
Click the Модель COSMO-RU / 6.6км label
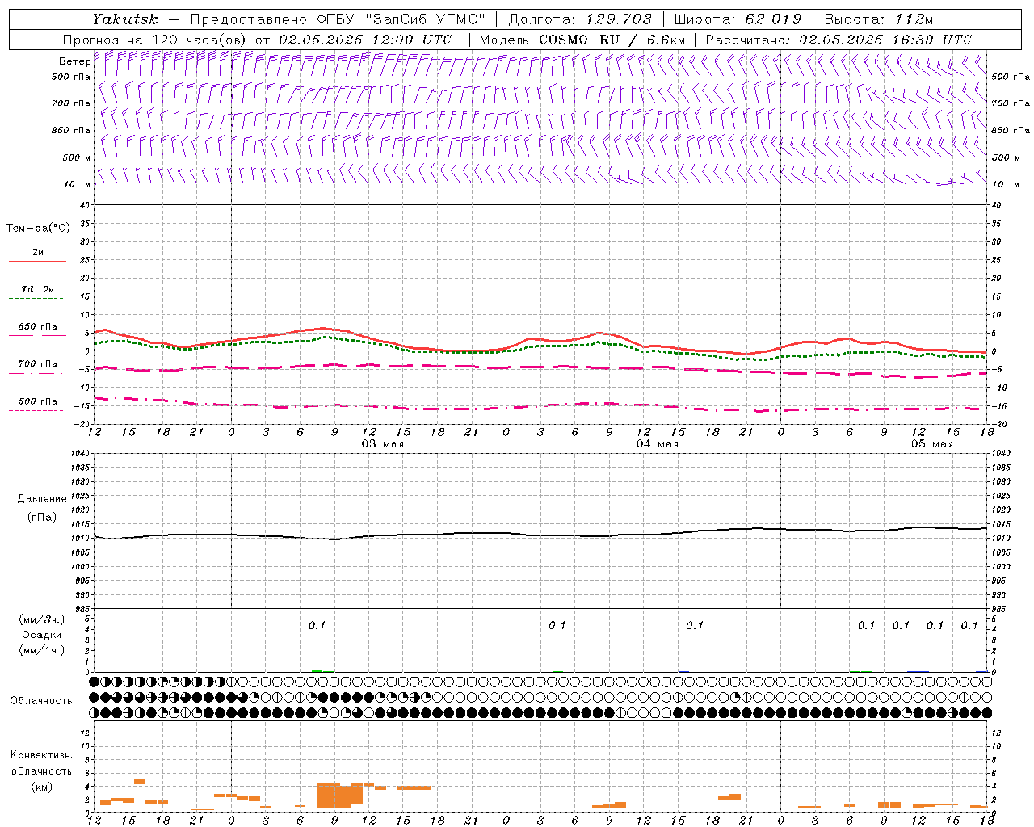point(582,40)
